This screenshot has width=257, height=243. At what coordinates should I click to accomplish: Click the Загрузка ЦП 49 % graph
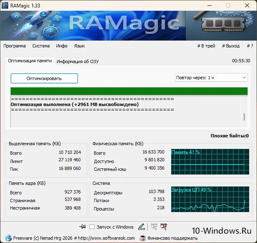(x=210, y=199)
